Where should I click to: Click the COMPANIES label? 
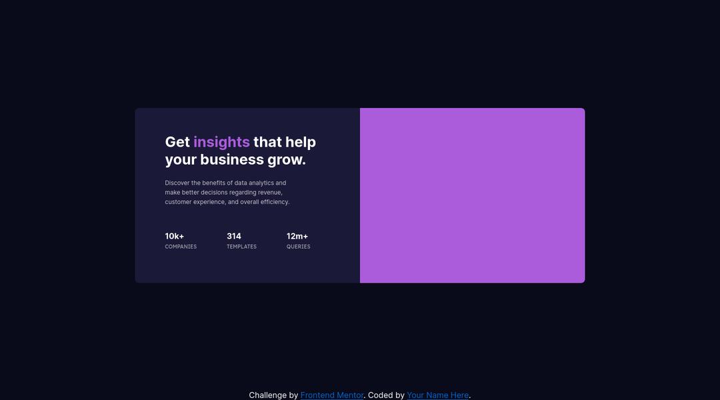[x=181, y=247]
